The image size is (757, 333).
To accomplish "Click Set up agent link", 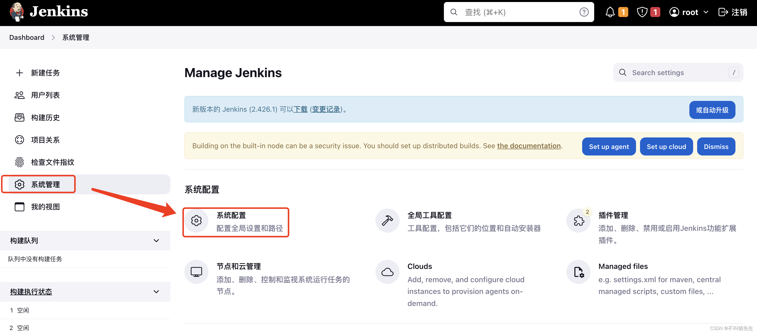I will click(609, 146).
